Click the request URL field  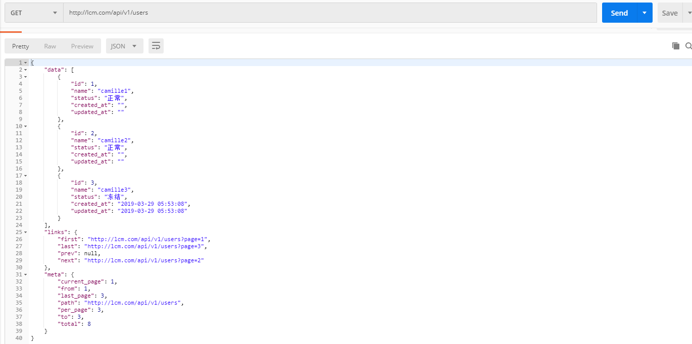[x=330, y=13]
